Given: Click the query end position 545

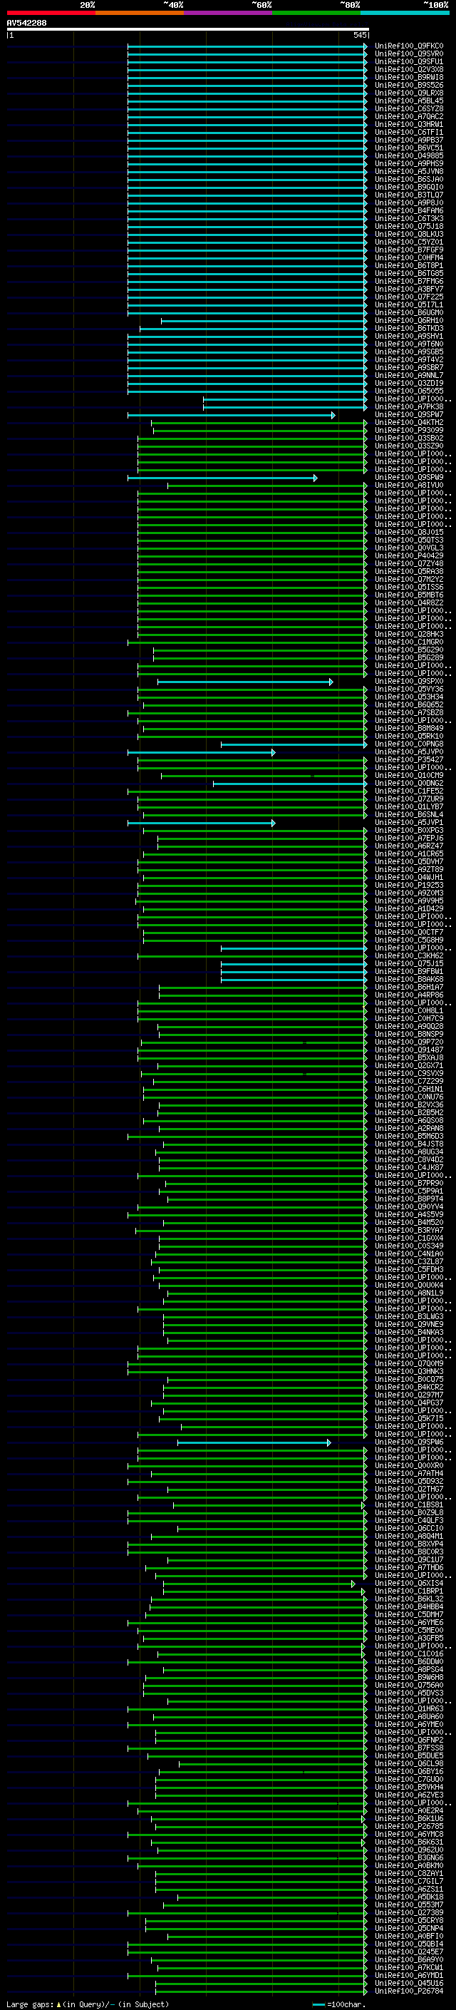Looking at the screenshot, I should tap(360, 35).
